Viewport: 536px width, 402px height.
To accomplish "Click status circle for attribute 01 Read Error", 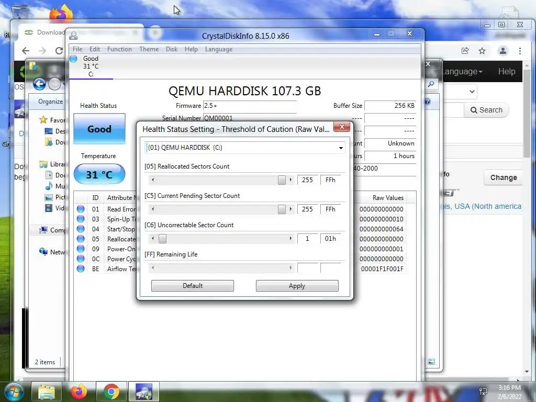I will (81, 209).
